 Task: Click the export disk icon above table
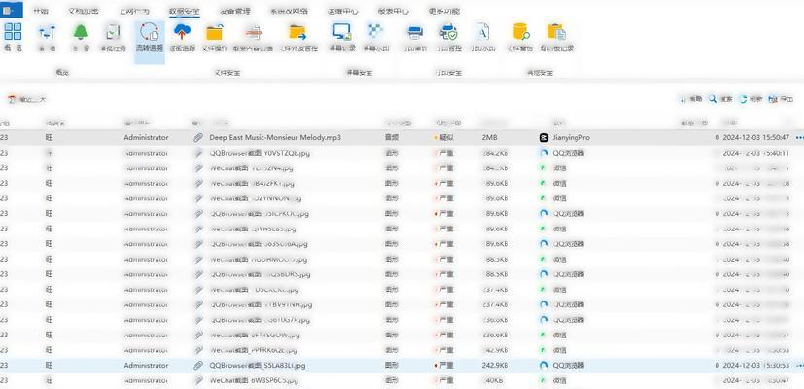(773, 99)
